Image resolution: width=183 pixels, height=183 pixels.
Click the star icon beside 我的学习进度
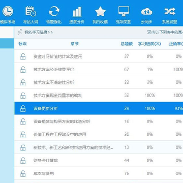(x=20, y=32)
